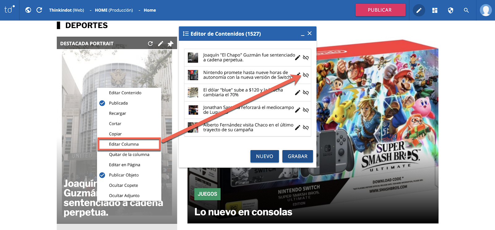Open the grid layout icon in header
This screenshot has width=495, height=230.
[x=435, y=10]
